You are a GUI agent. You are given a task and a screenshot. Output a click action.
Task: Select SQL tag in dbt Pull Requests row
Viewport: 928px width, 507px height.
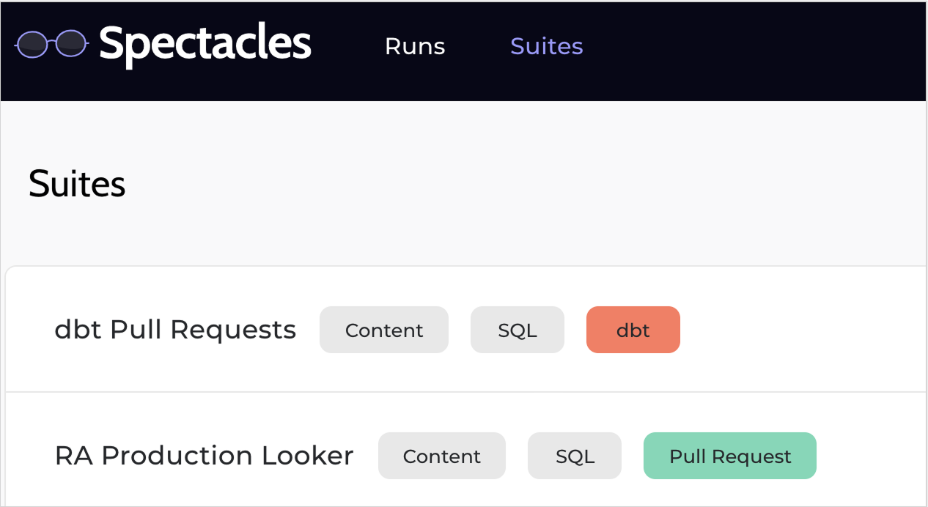[518, 330]
